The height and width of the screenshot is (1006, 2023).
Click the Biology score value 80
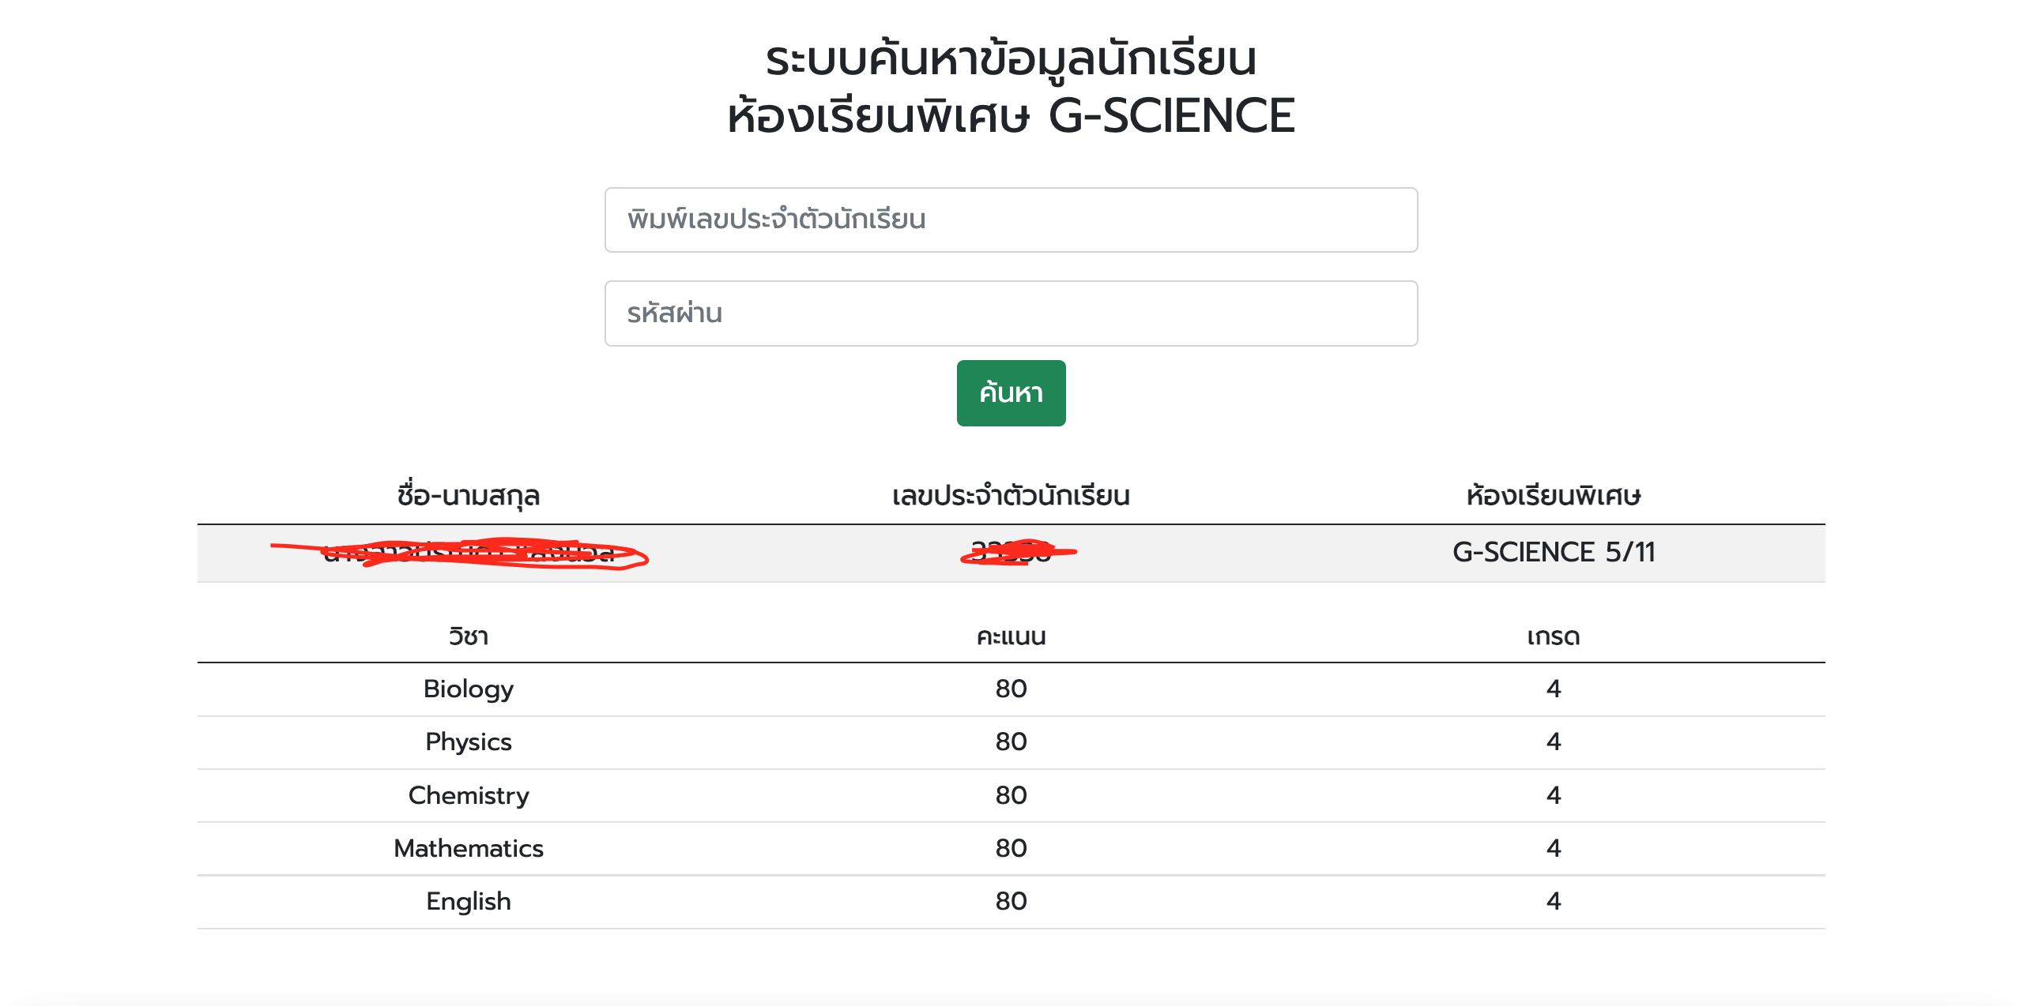[1011, 689]
